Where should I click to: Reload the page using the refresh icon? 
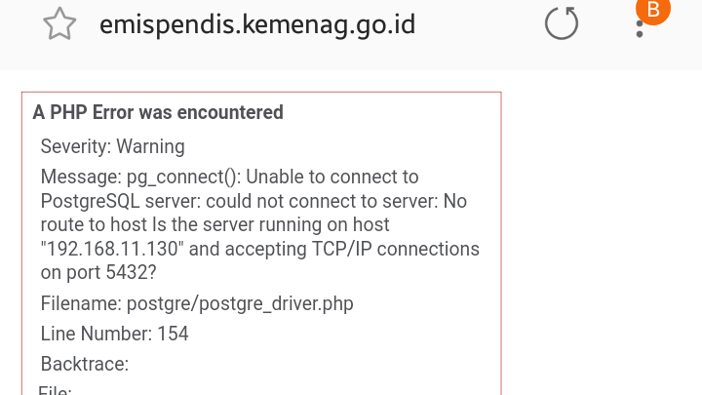point(562,23)
